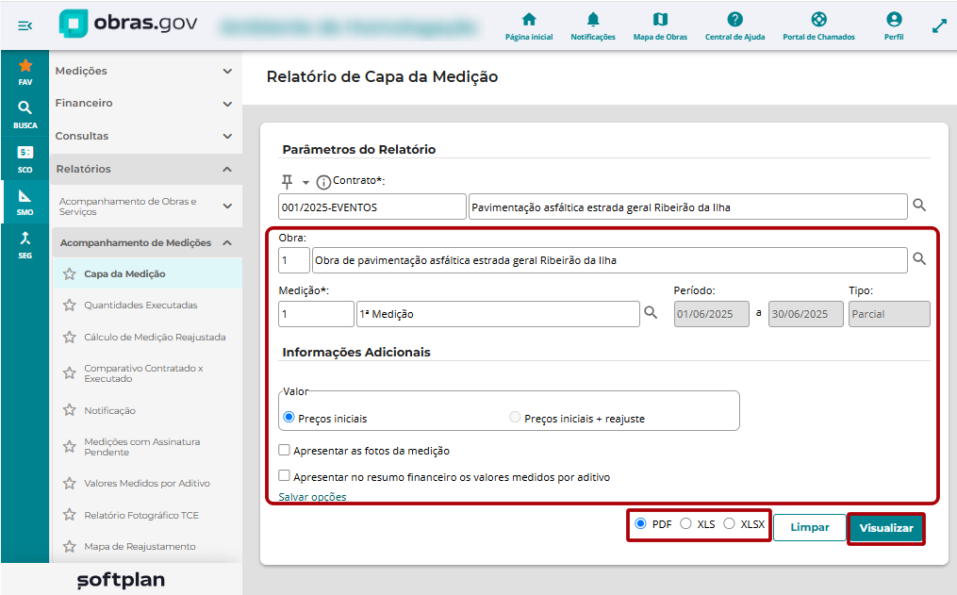The width and height of the screenshot is (957, 595).
Task: Check Apresentar valores medidos por aditivo
Action: 284,475
